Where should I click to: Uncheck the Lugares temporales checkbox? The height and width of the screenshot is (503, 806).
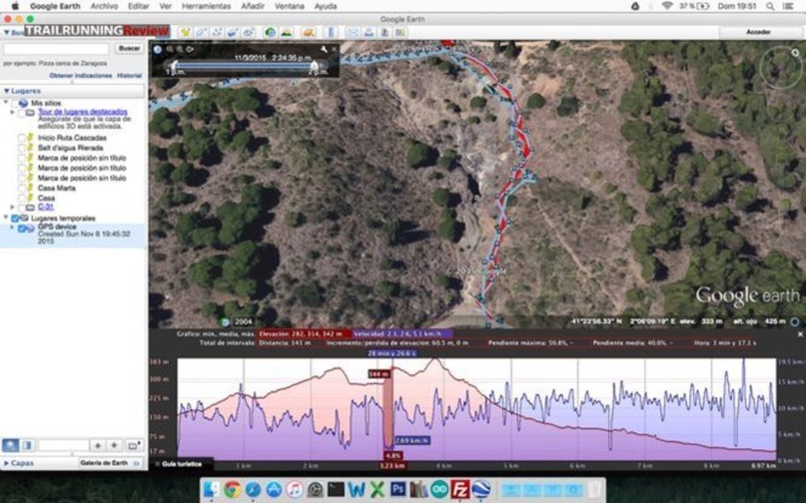[15, 218]
